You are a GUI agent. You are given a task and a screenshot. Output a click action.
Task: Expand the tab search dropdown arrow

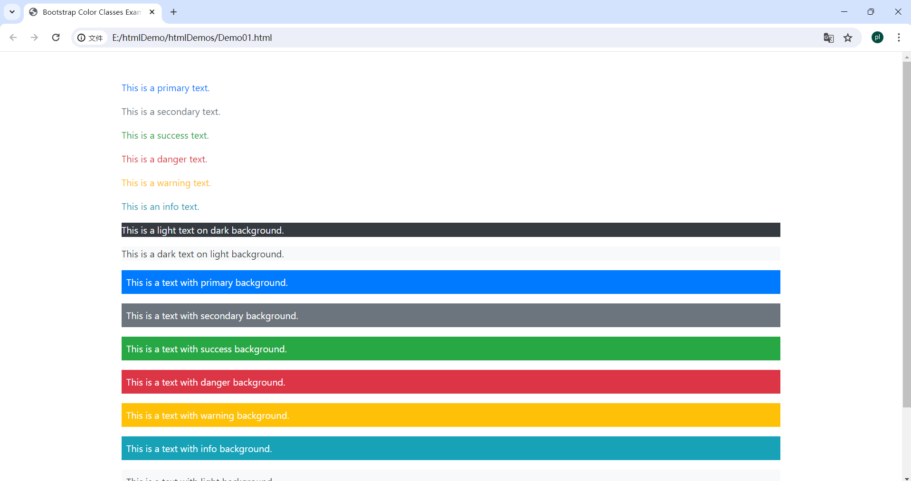click(x=12, y=12)
